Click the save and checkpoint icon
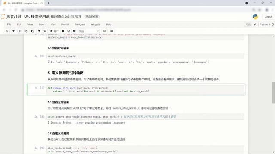This screenshot has height=154, width=275. (x=7, y=31)
